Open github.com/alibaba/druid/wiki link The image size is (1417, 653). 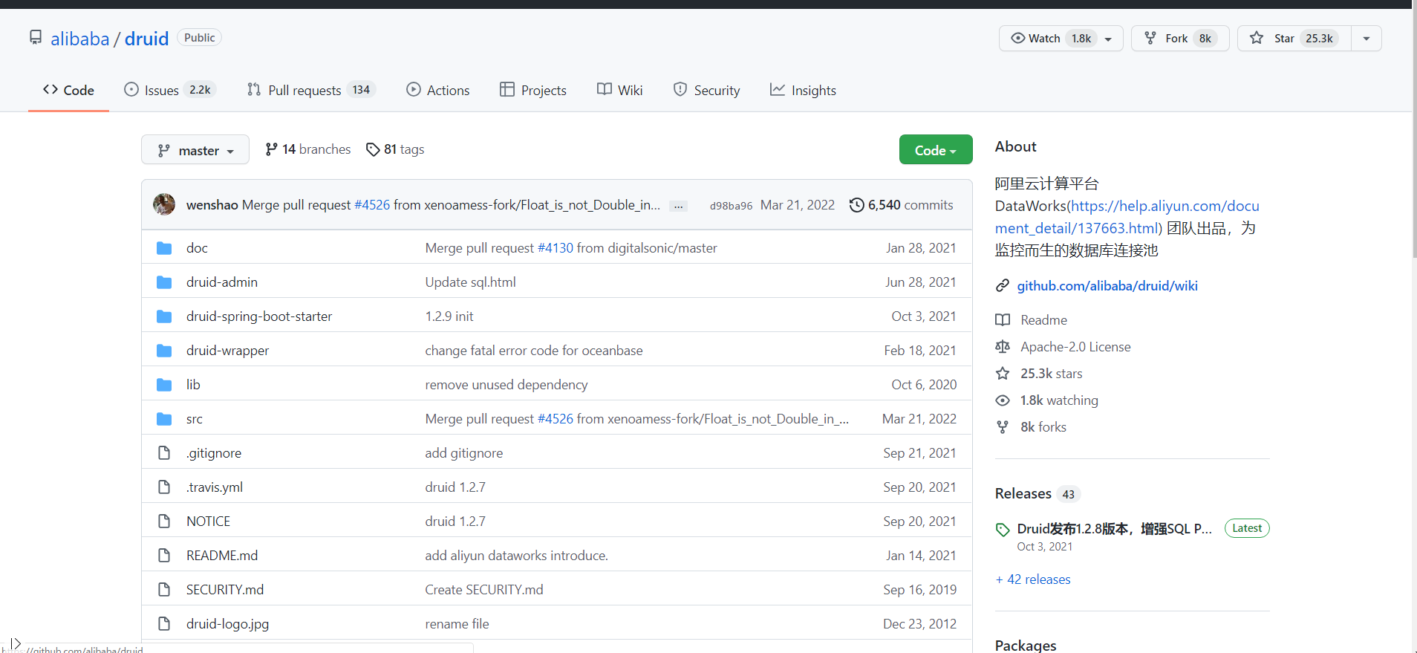[x=1107, y=286]
